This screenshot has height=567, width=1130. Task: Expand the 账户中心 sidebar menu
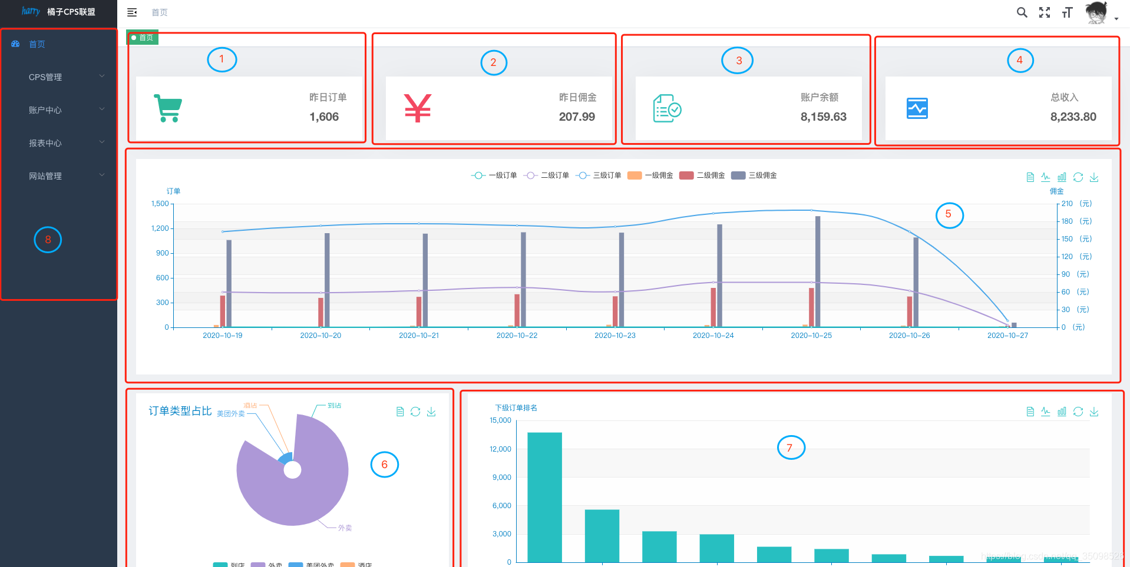[59, 110]
